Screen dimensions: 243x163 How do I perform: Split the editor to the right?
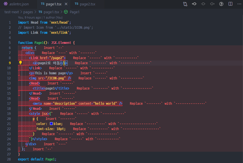pos(230,4)
